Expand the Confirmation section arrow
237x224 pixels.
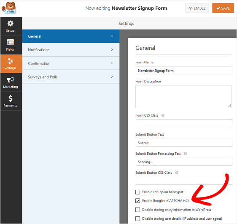point(112,63)
